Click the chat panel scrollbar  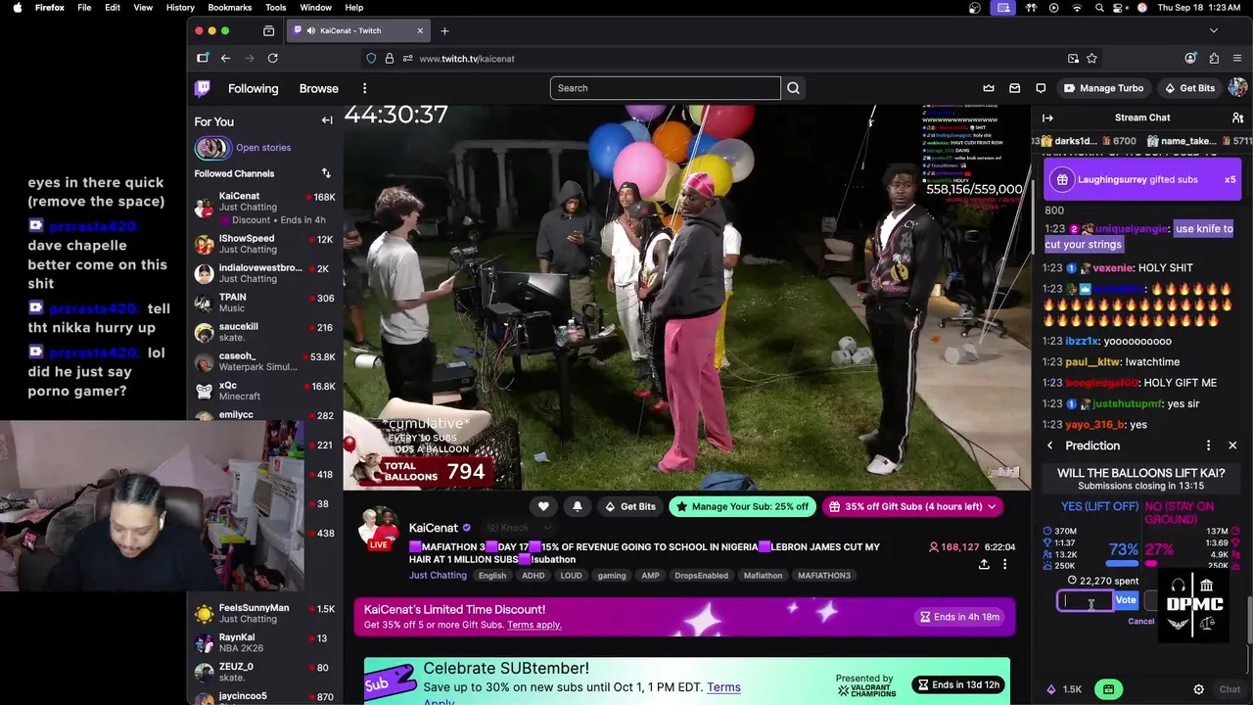(x=1249, y=622)
